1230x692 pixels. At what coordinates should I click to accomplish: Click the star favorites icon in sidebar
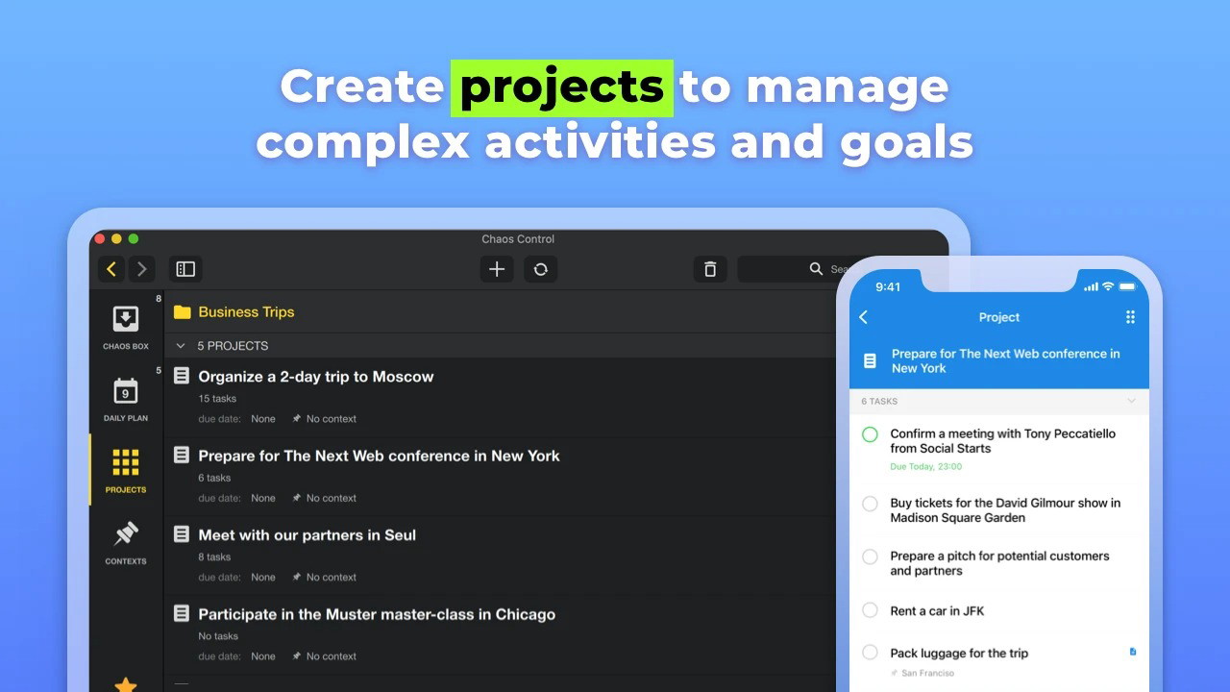126,684
